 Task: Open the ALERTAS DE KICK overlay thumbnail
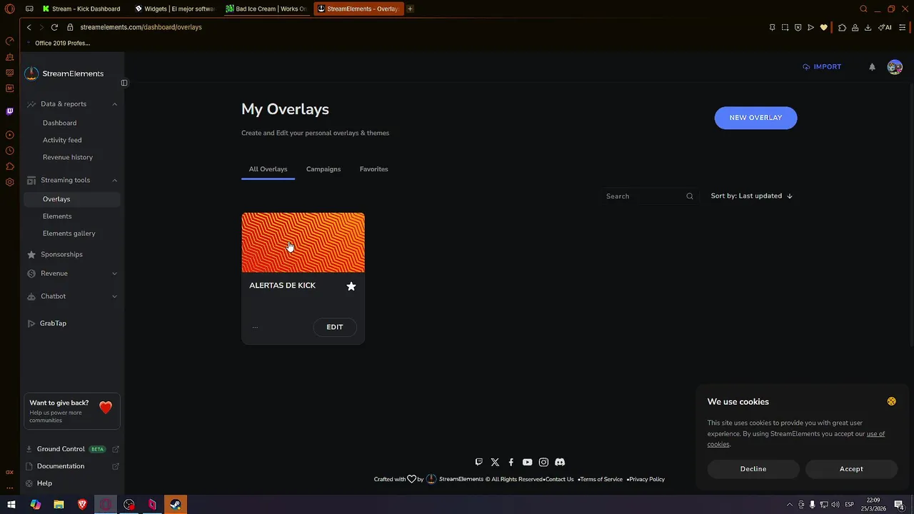303,243
